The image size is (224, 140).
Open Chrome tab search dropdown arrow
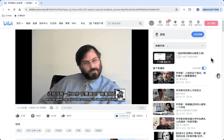tap(221, 3)
